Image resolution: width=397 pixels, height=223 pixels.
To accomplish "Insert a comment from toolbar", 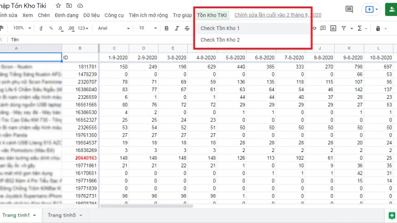I will 323,28.
